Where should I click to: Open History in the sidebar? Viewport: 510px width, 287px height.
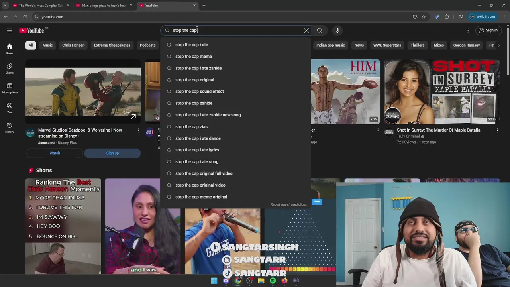(10, 128)
